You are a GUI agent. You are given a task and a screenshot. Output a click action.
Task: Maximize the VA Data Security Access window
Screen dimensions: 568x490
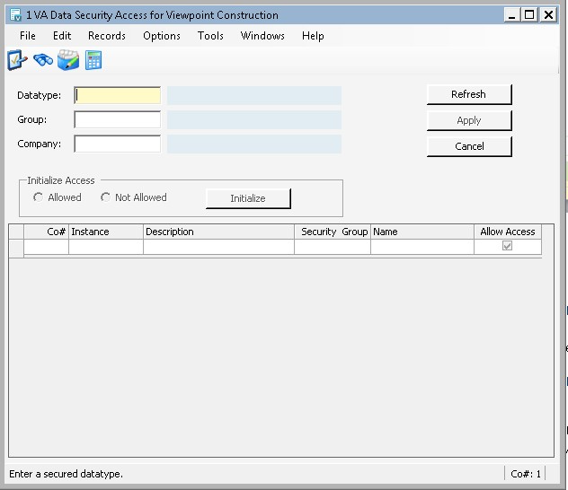click(x=529, y=15)
